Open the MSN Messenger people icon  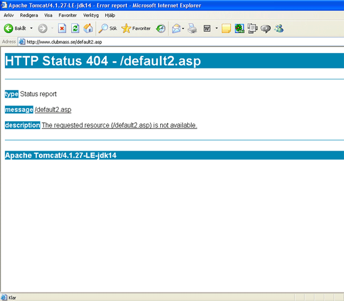(x=279, y=29)
